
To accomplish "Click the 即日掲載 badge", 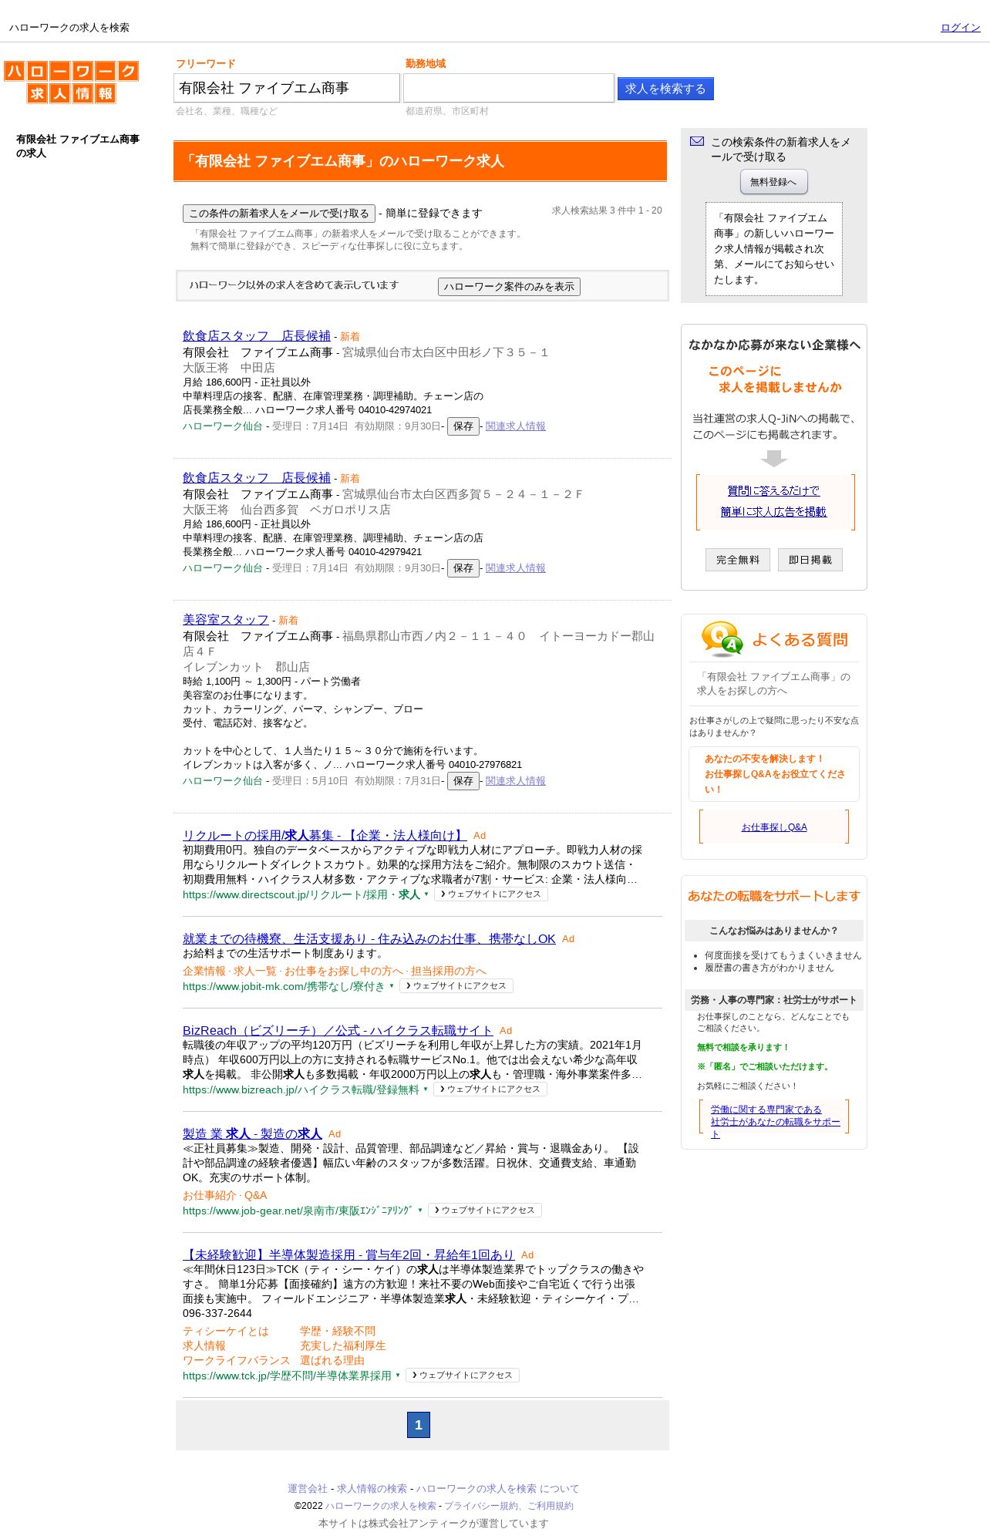I will click(x=810, y=560).
